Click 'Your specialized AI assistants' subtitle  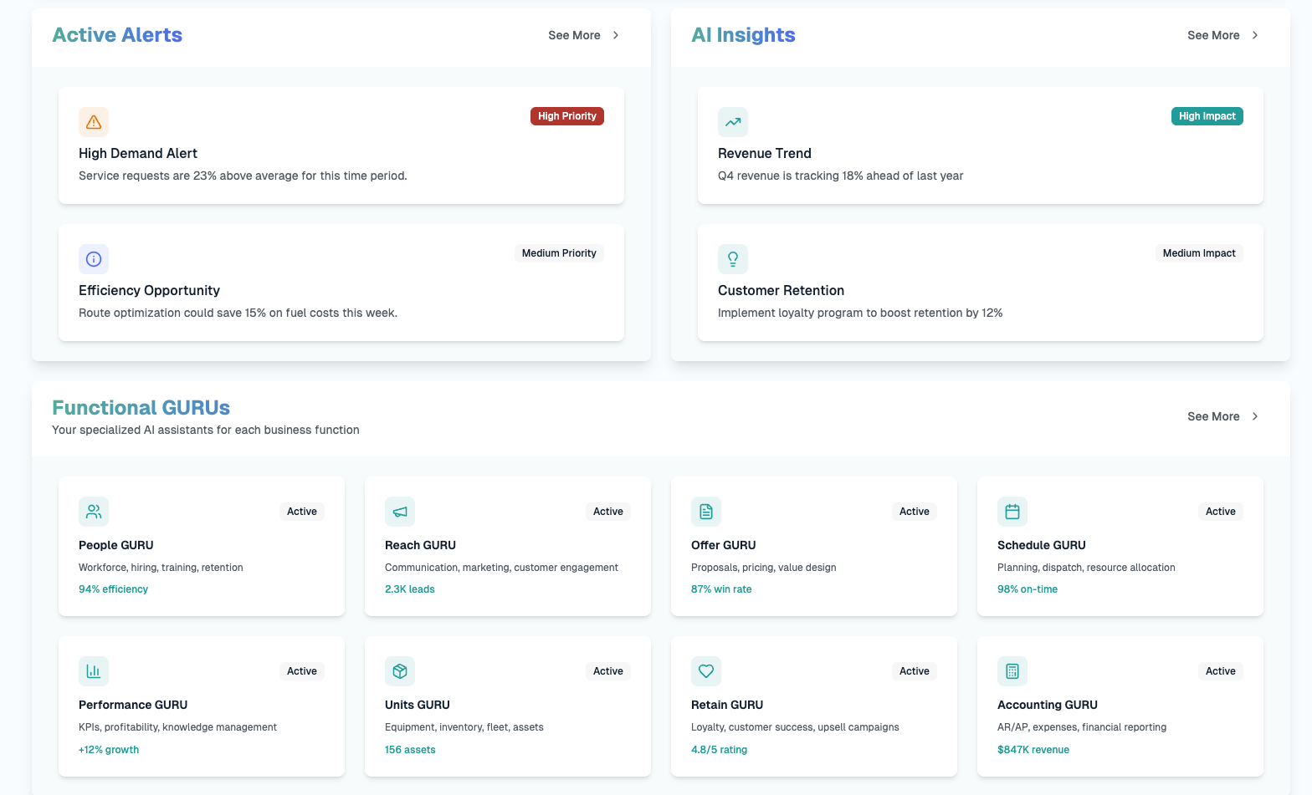pyautogui.click(x=206, y=430)
